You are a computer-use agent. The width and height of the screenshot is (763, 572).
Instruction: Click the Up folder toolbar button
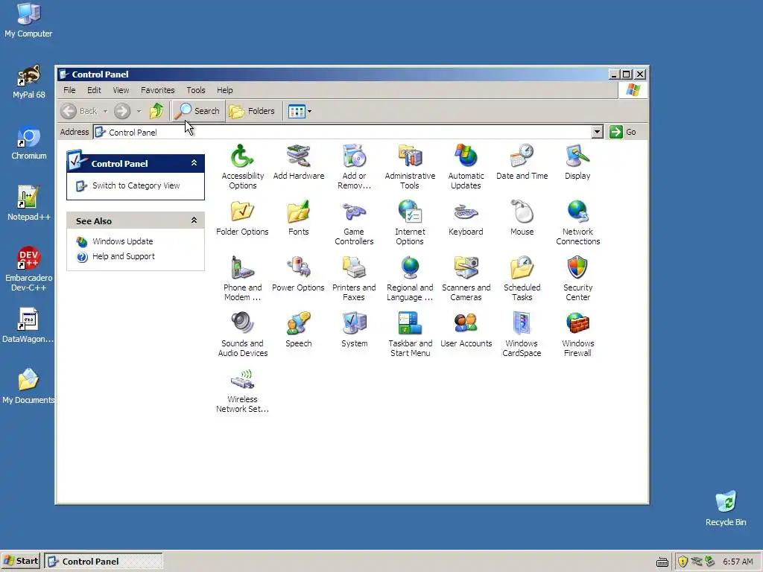point(156,111)
